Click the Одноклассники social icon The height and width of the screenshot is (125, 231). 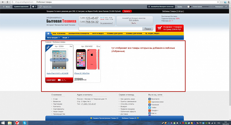149,102
